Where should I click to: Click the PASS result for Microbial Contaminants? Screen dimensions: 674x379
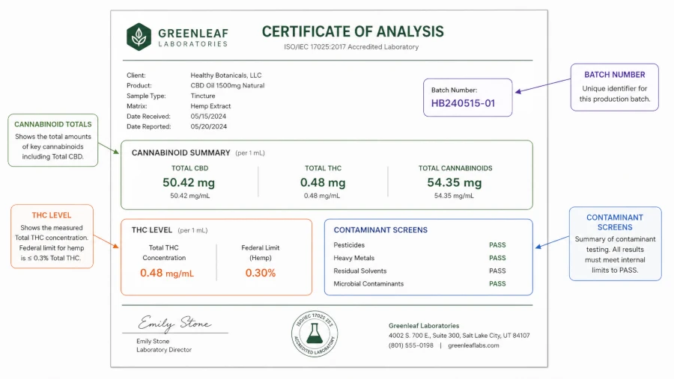click(x=497, y=284)
